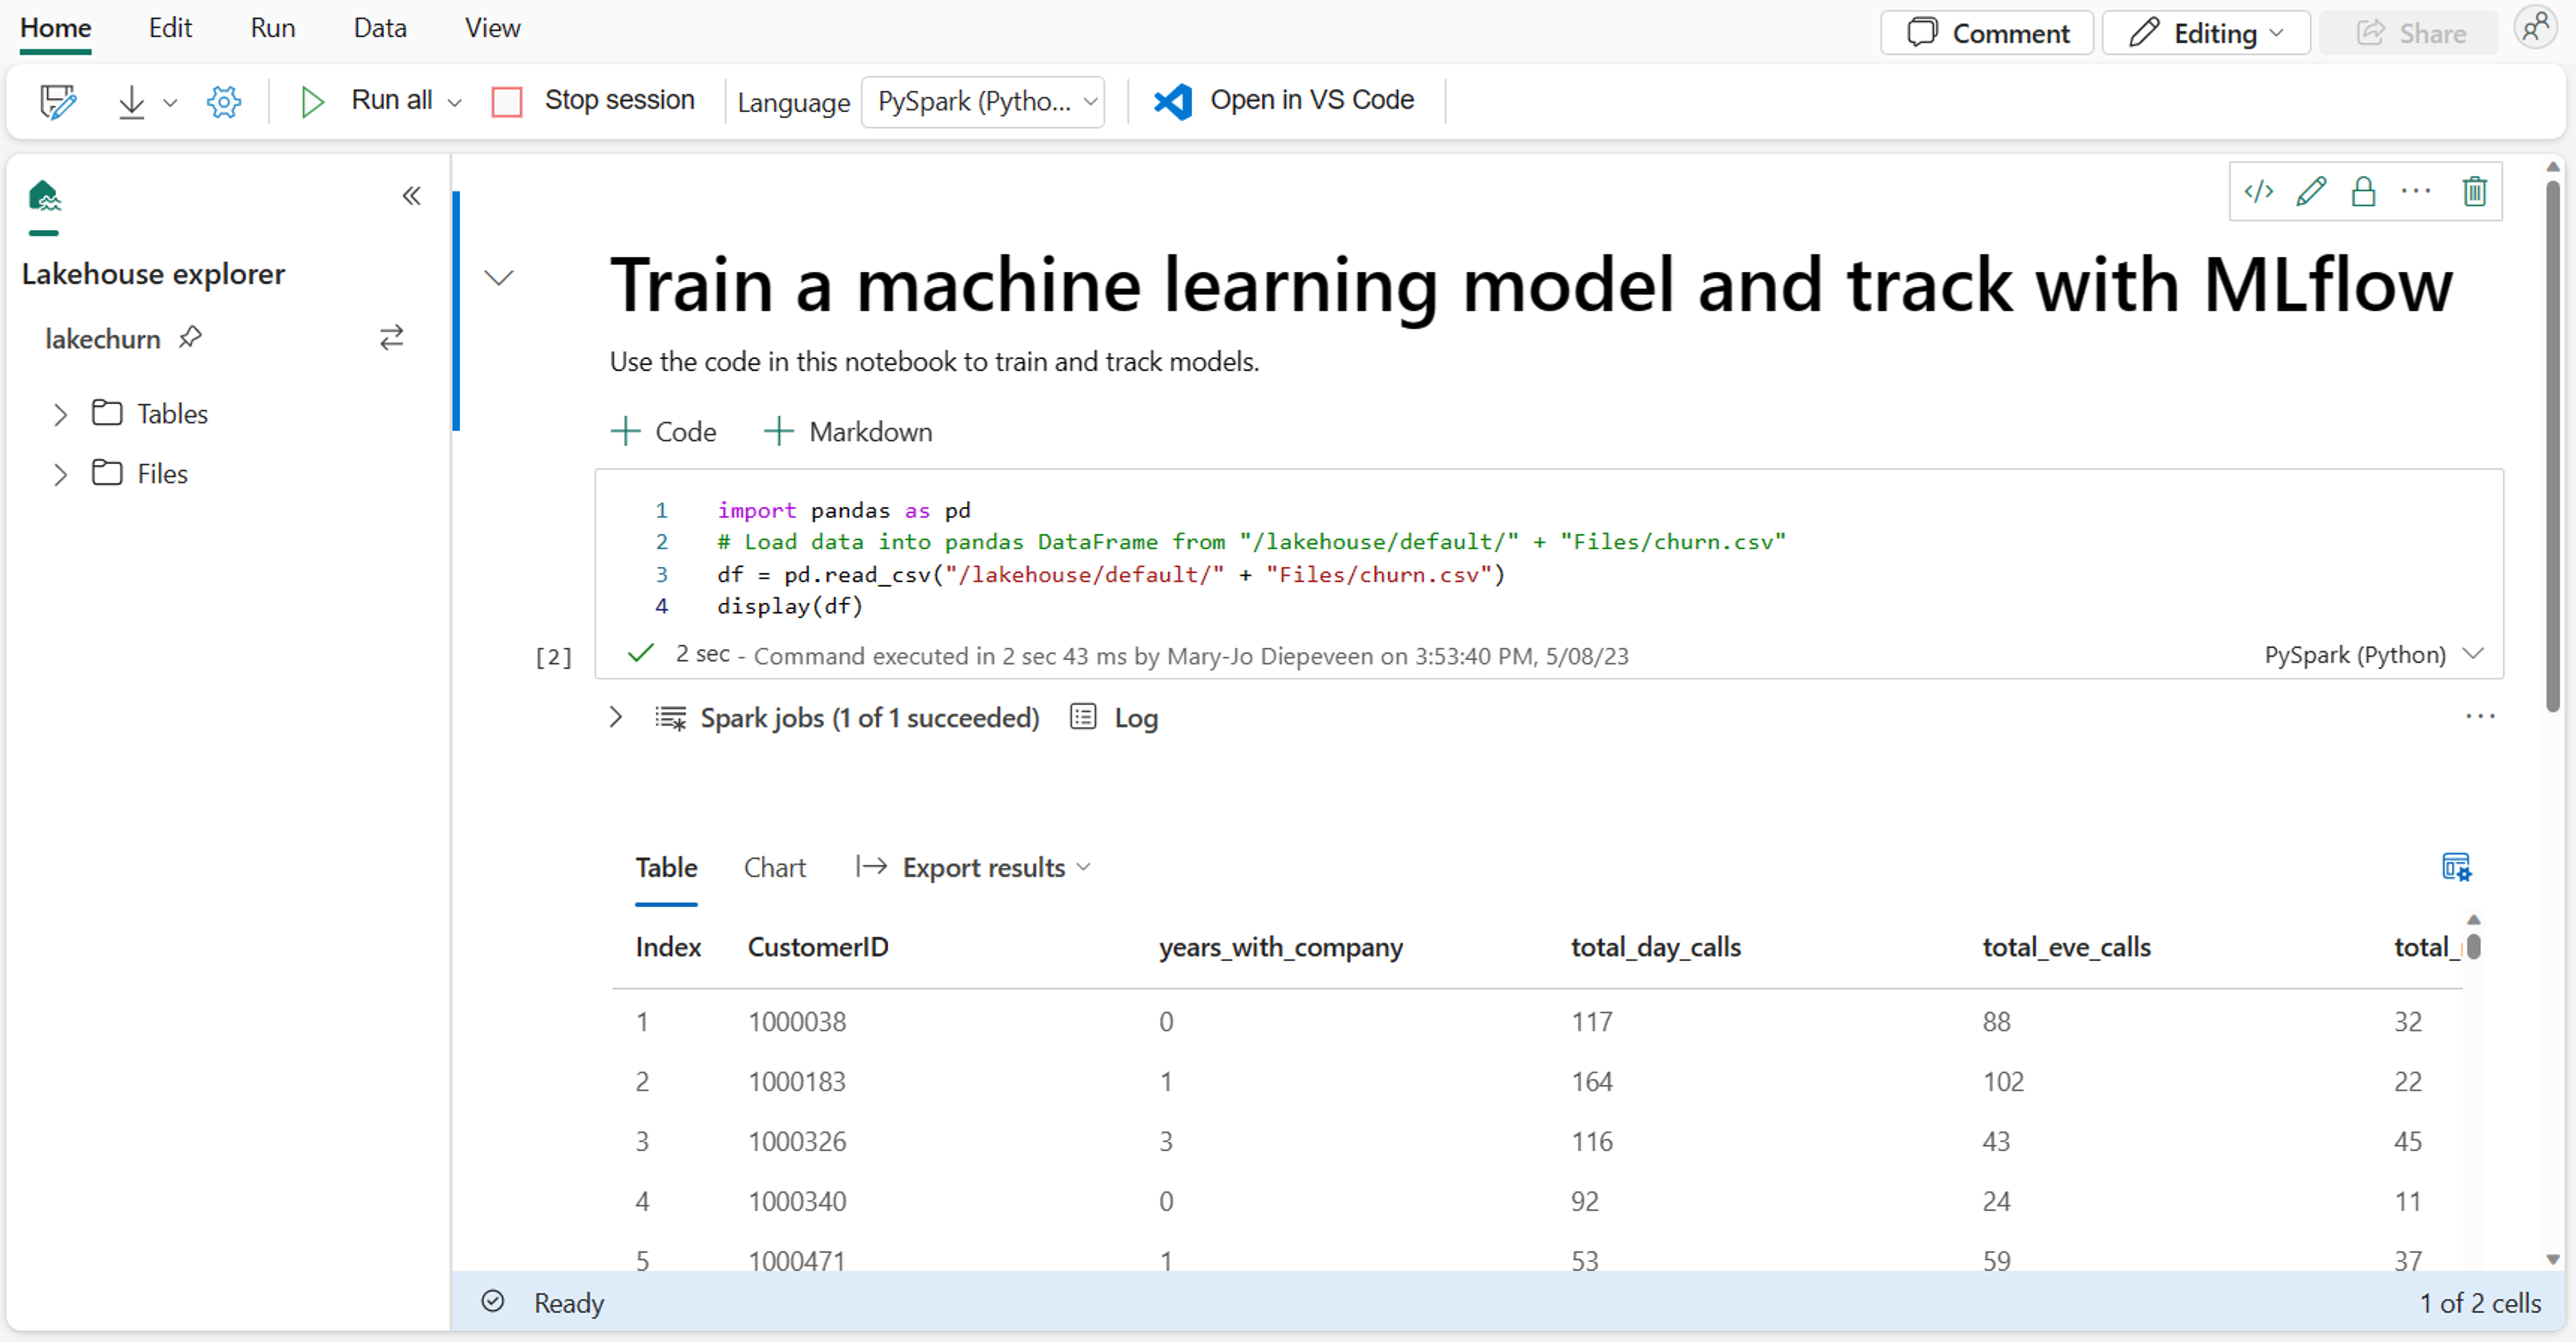Open the notebook settings gear icon

point(224,101)
